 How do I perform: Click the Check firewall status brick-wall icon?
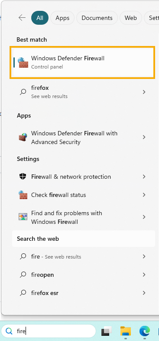point(23,195)
